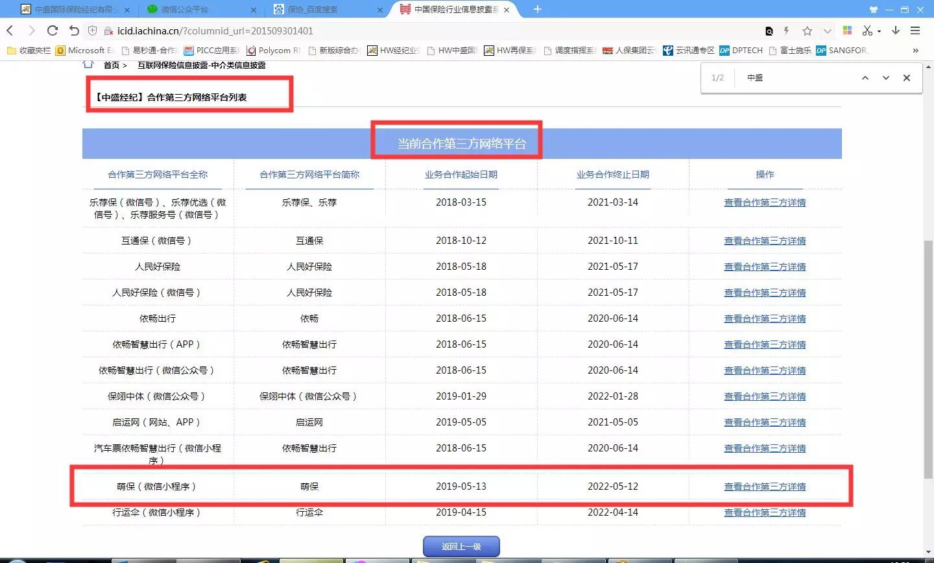The height and width of the screenshot is (563, 934).
Task: Click the 人民好保险(微信号) name cell
Action: pos(158,293)
